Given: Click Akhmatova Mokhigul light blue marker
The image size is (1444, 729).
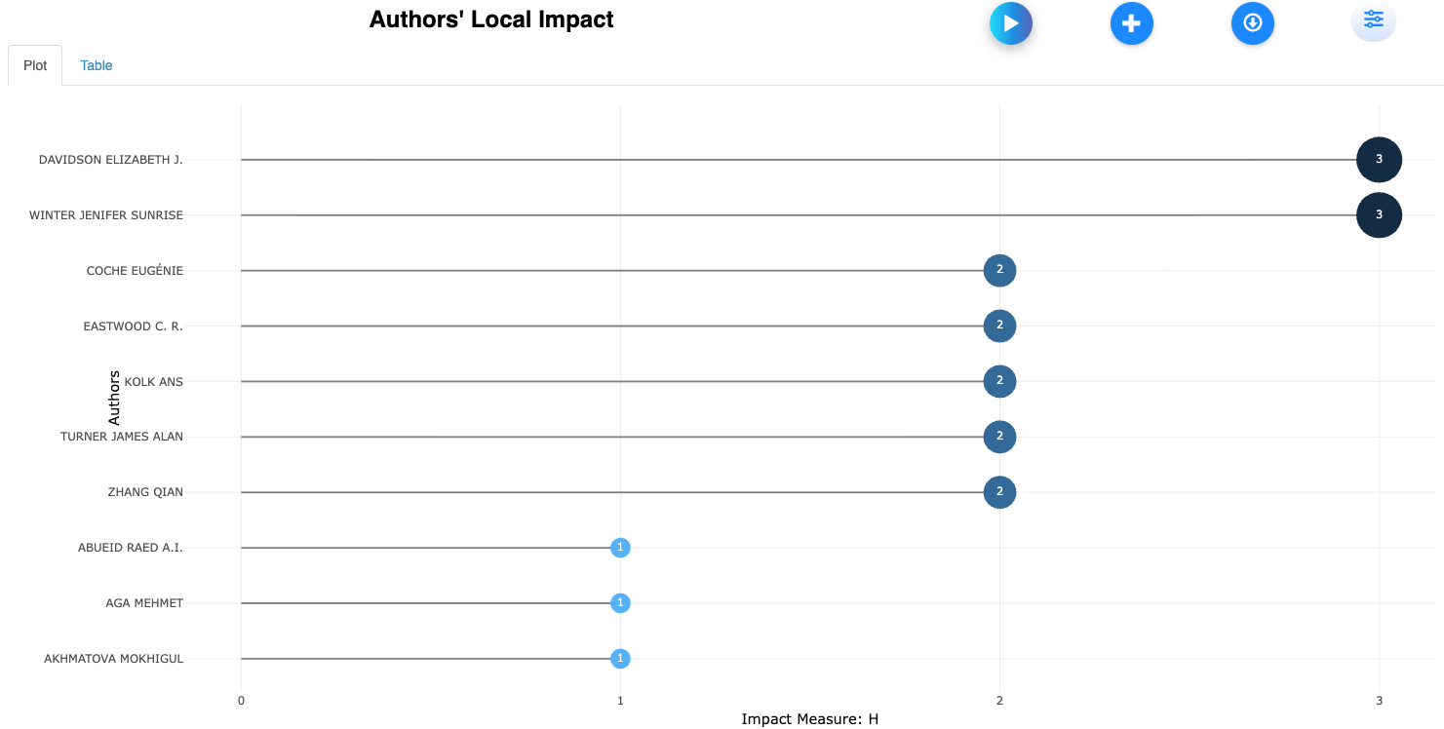Looking at the screenshot, I should (x=620, y=659).
